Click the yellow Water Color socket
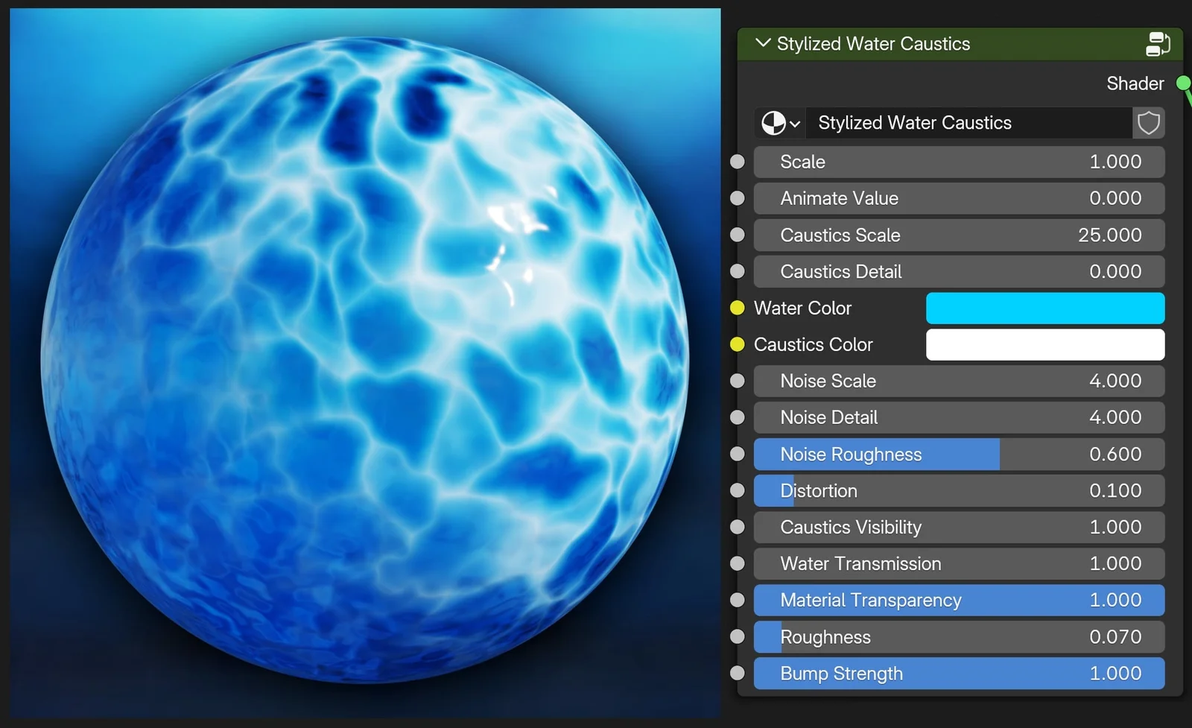This screenshot has height=728, width=1192. pyautogui.click(x=738, y=308)
